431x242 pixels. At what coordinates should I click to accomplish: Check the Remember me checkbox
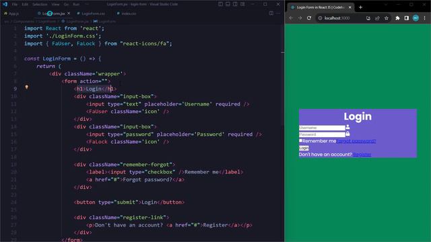click(300, 140)
